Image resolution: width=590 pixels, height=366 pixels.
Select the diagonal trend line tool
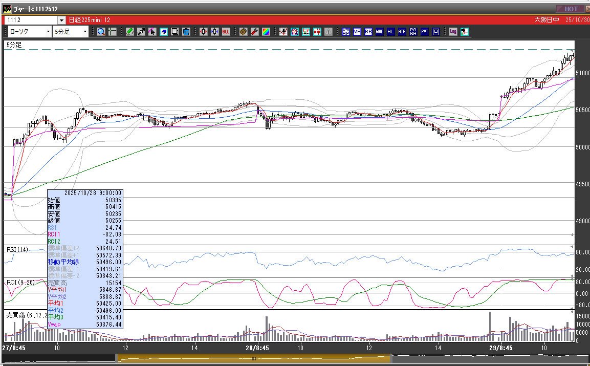(x=141, y=32)
